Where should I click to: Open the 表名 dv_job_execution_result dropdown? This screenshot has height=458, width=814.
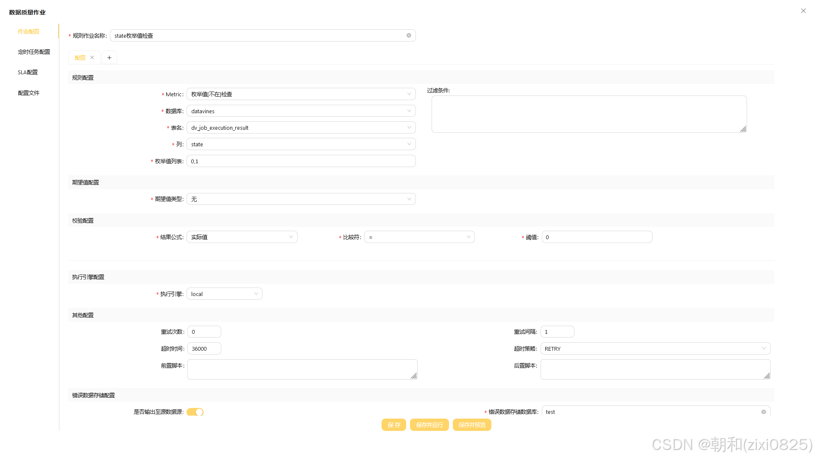(x=301, y=128)
